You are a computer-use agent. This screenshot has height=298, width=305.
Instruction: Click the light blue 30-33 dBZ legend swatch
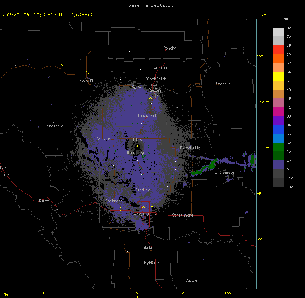coord(278,138)
